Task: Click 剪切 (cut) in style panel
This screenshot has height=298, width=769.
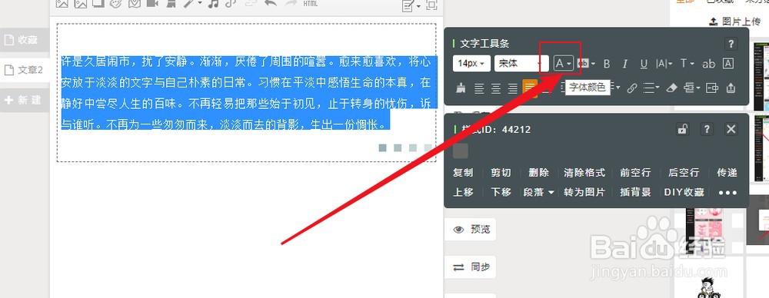Action: (x=501, y=173)
